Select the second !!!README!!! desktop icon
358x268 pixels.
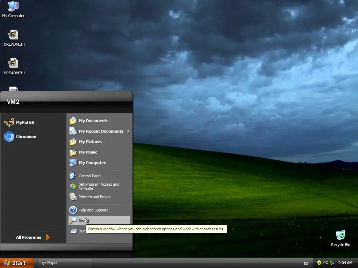[x=14, y=67]
